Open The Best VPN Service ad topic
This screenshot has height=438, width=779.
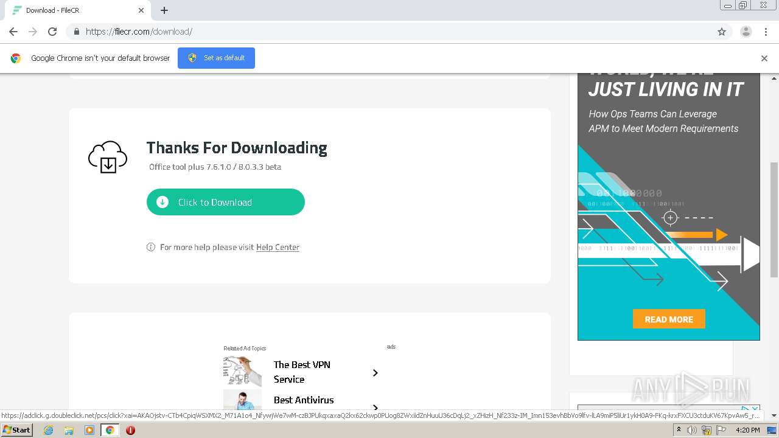click(x=302, y=372)
